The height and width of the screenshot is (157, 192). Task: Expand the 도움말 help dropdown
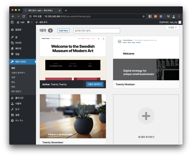coord(172,27)
